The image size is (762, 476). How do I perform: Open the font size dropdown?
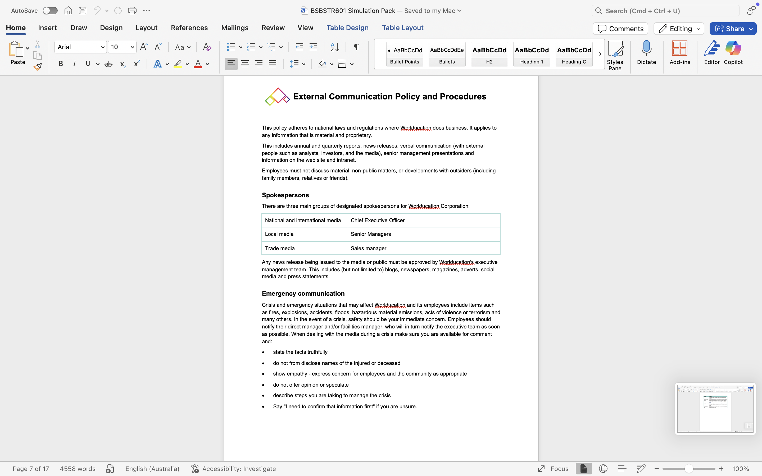tap(133, 47)
